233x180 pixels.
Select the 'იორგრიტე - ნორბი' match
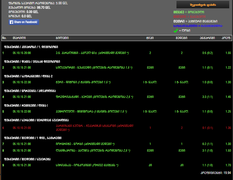click(85, 144)
